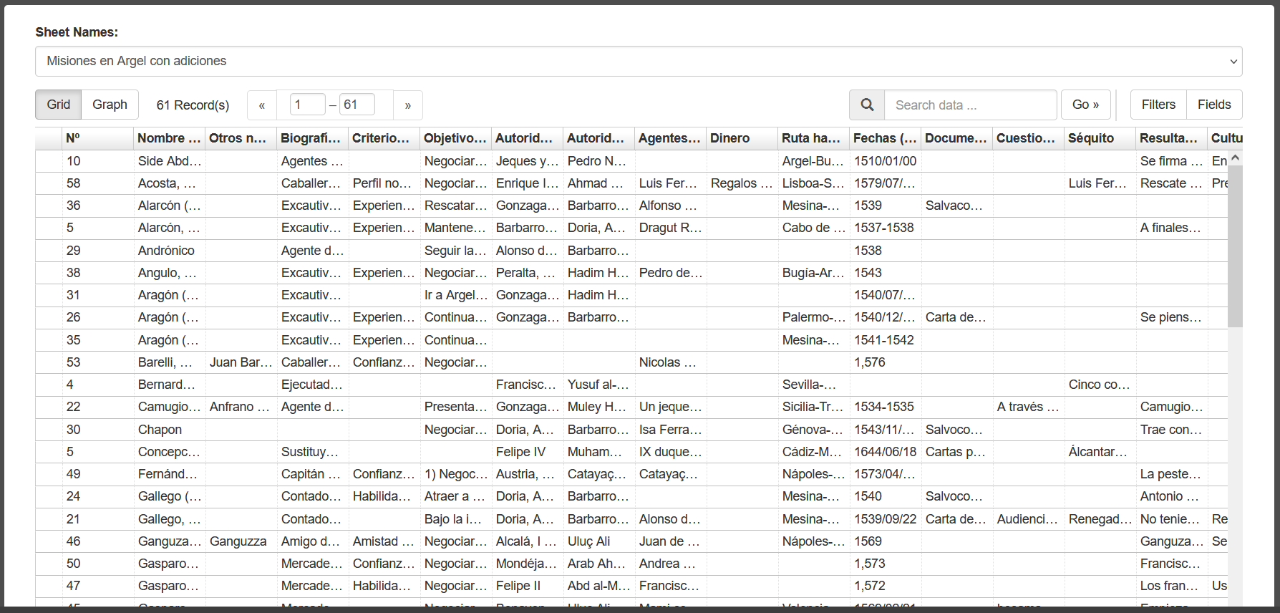Open the Filters panel
This screenshot has width=1280, height=613.
[1158, 105]
